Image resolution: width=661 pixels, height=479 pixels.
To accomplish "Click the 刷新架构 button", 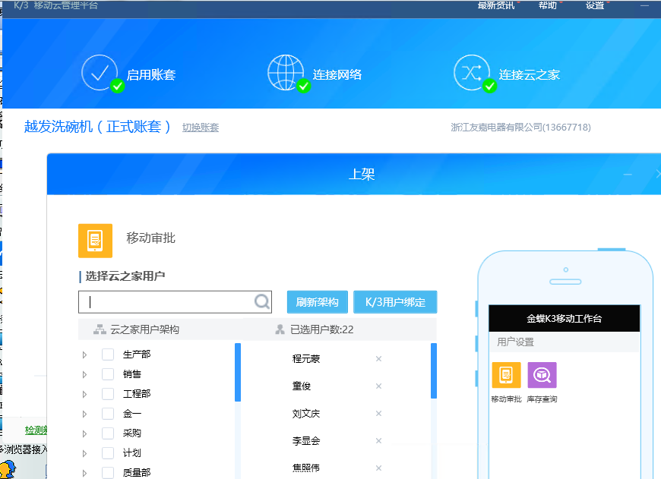I will click(318, 302).
